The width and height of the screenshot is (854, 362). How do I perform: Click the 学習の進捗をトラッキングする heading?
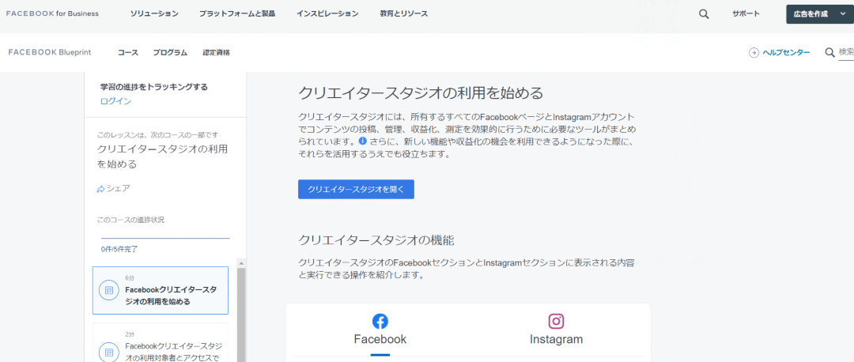154,87
